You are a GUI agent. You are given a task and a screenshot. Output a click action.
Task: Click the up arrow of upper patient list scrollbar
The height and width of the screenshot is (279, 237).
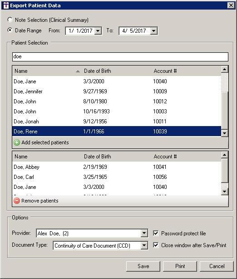point(225,69)
